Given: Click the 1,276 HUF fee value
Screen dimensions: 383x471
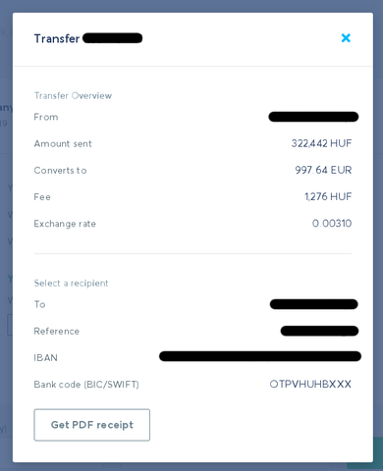Looking at the screenshot, I should click(328, 196).
